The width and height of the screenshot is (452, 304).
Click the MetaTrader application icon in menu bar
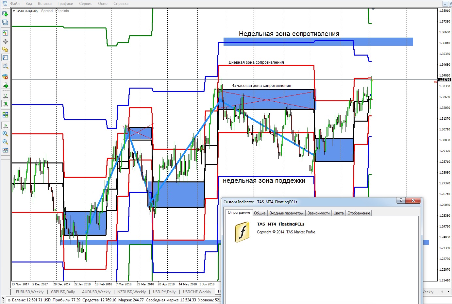click(5, 3)
